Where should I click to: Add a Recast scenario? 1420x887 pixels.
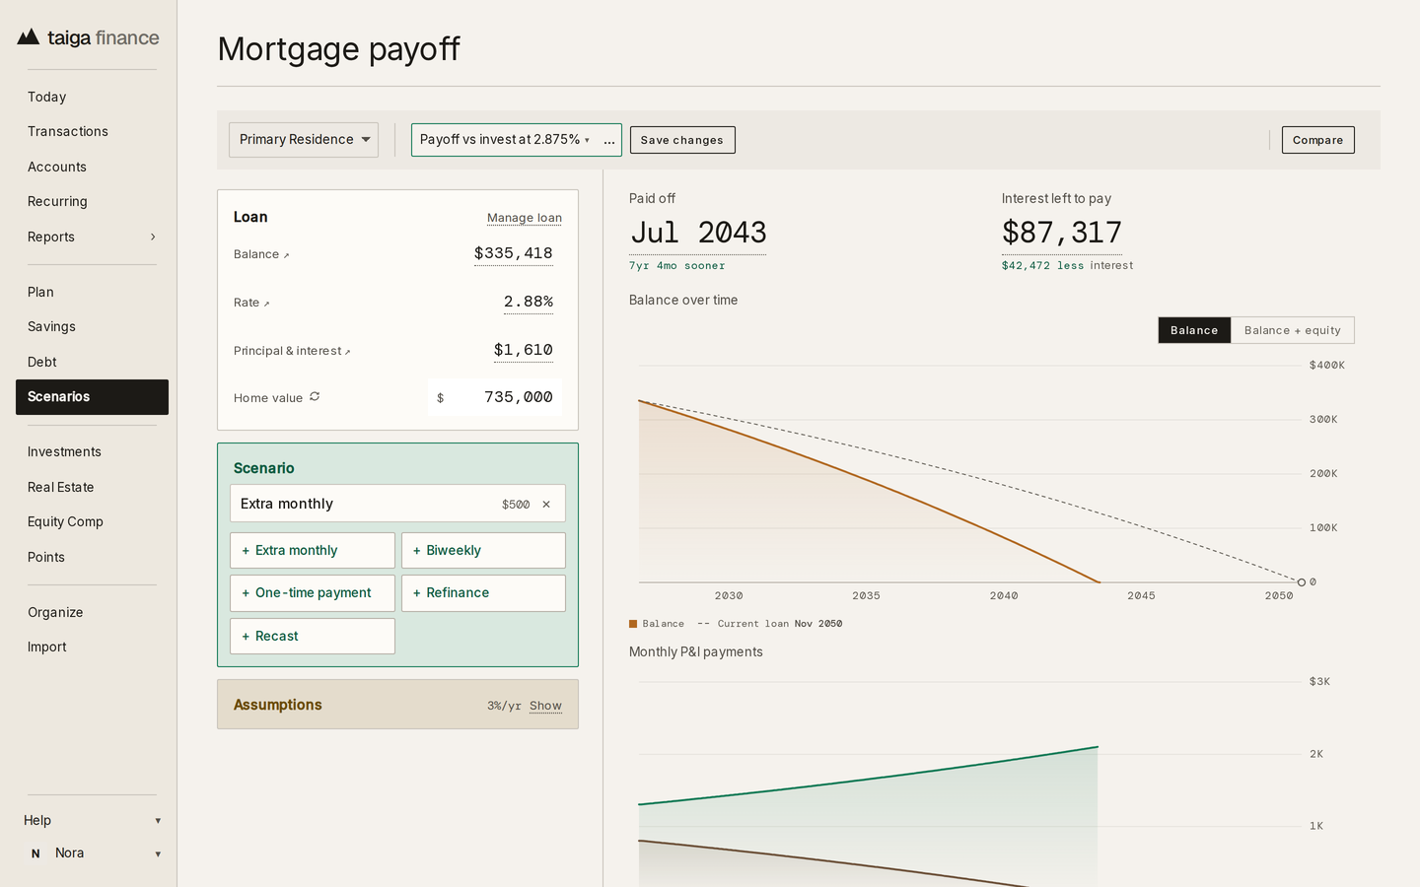(313, 636)
